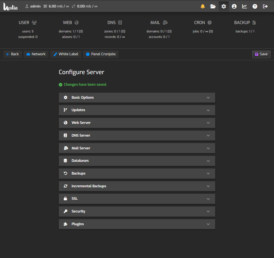This screenshot has height=258, width=274.
Task: Click the Databases stack icon
Action: pyautogui.click(x=65, y=160)
